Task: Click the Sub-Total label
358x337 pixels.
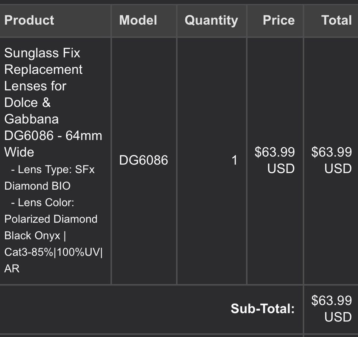Action: pos(263,308)
